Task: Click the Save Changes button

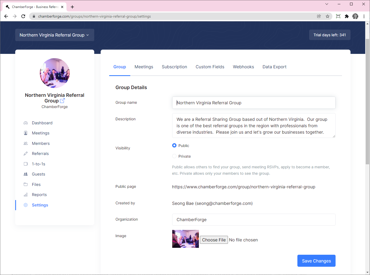Action: click(x=316, y=261)
